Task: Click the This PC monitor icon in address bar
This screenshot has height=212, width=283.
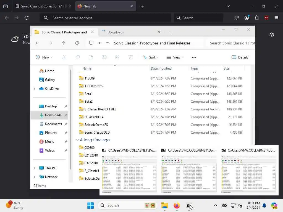Action: pos(91,43)
